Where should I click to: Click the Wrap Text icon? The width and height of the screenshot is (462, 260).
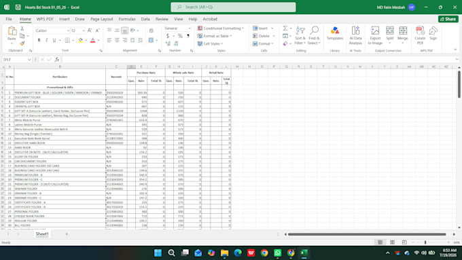coord(152,31)
